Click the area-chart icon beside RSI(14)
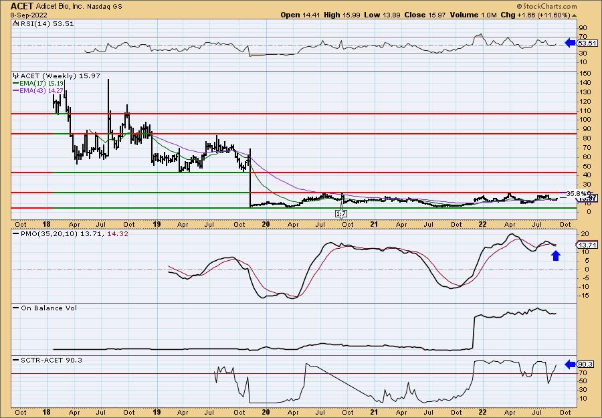This screenshot has height=418, width=602. tap(16, 23)
